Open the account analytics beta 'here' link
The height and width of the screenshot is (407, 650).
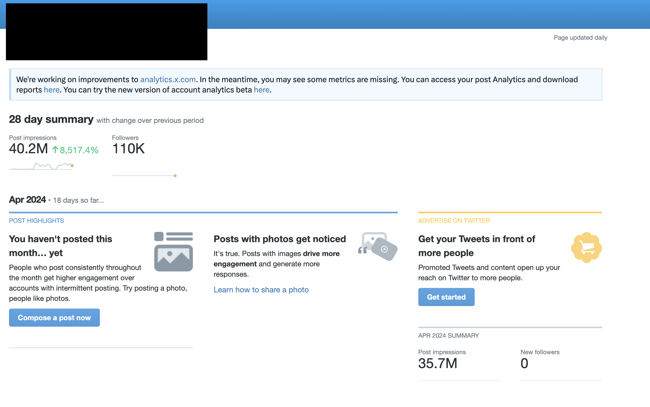pyautogui.click(x=261, y=90)
